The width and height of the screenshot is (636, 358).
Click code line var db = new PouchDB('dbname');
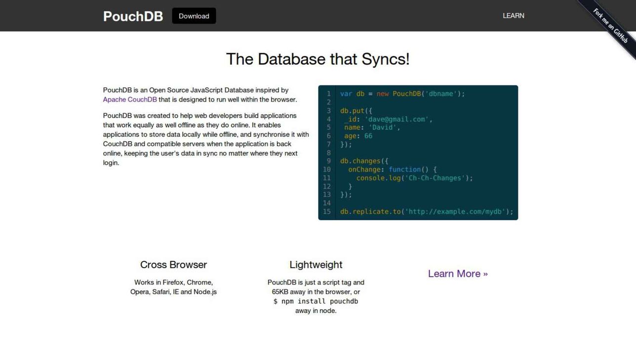point(402,94)
